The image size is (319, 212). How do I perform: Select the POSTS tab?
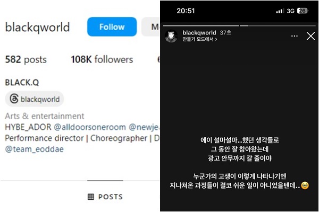click(105, 197)
